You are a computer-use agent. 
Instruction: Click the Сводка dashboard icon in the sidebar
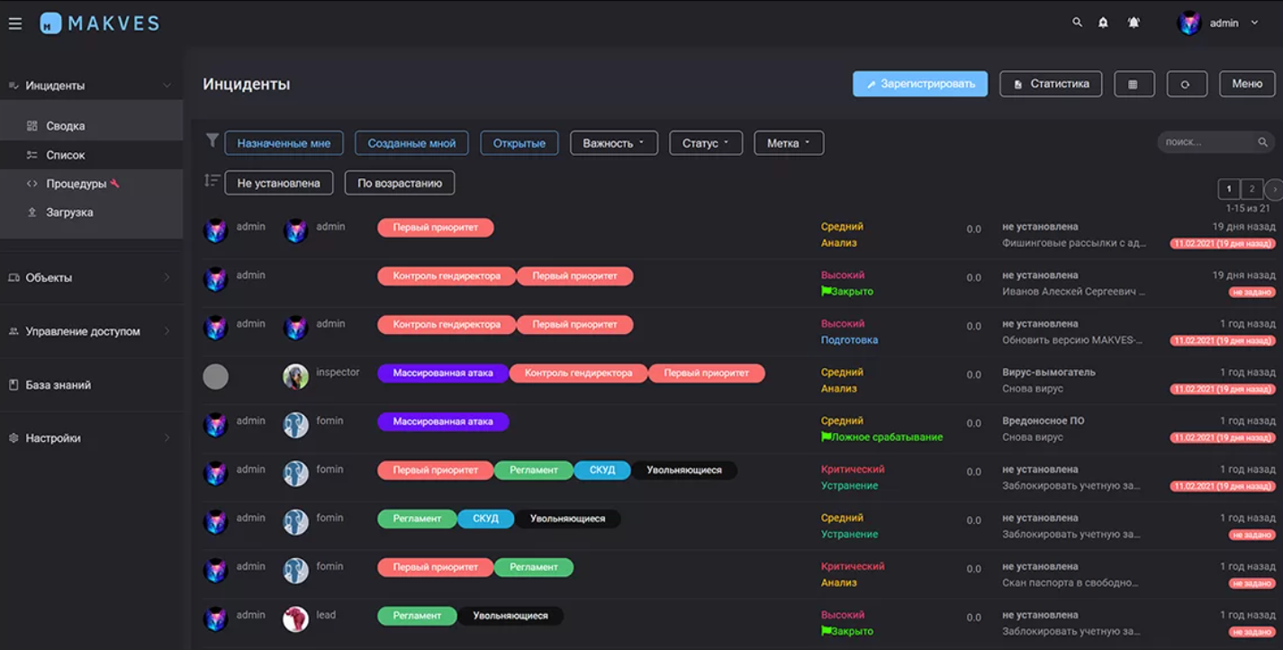click(32, 126)
